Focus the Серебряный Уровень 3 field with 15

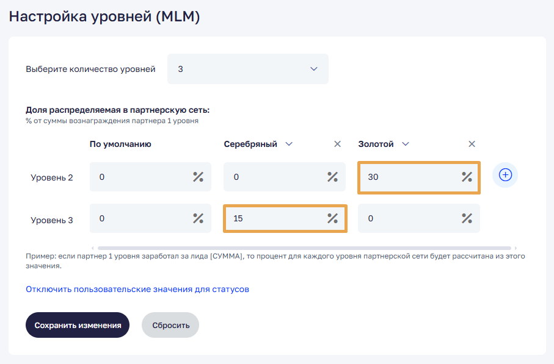[275, 219]
